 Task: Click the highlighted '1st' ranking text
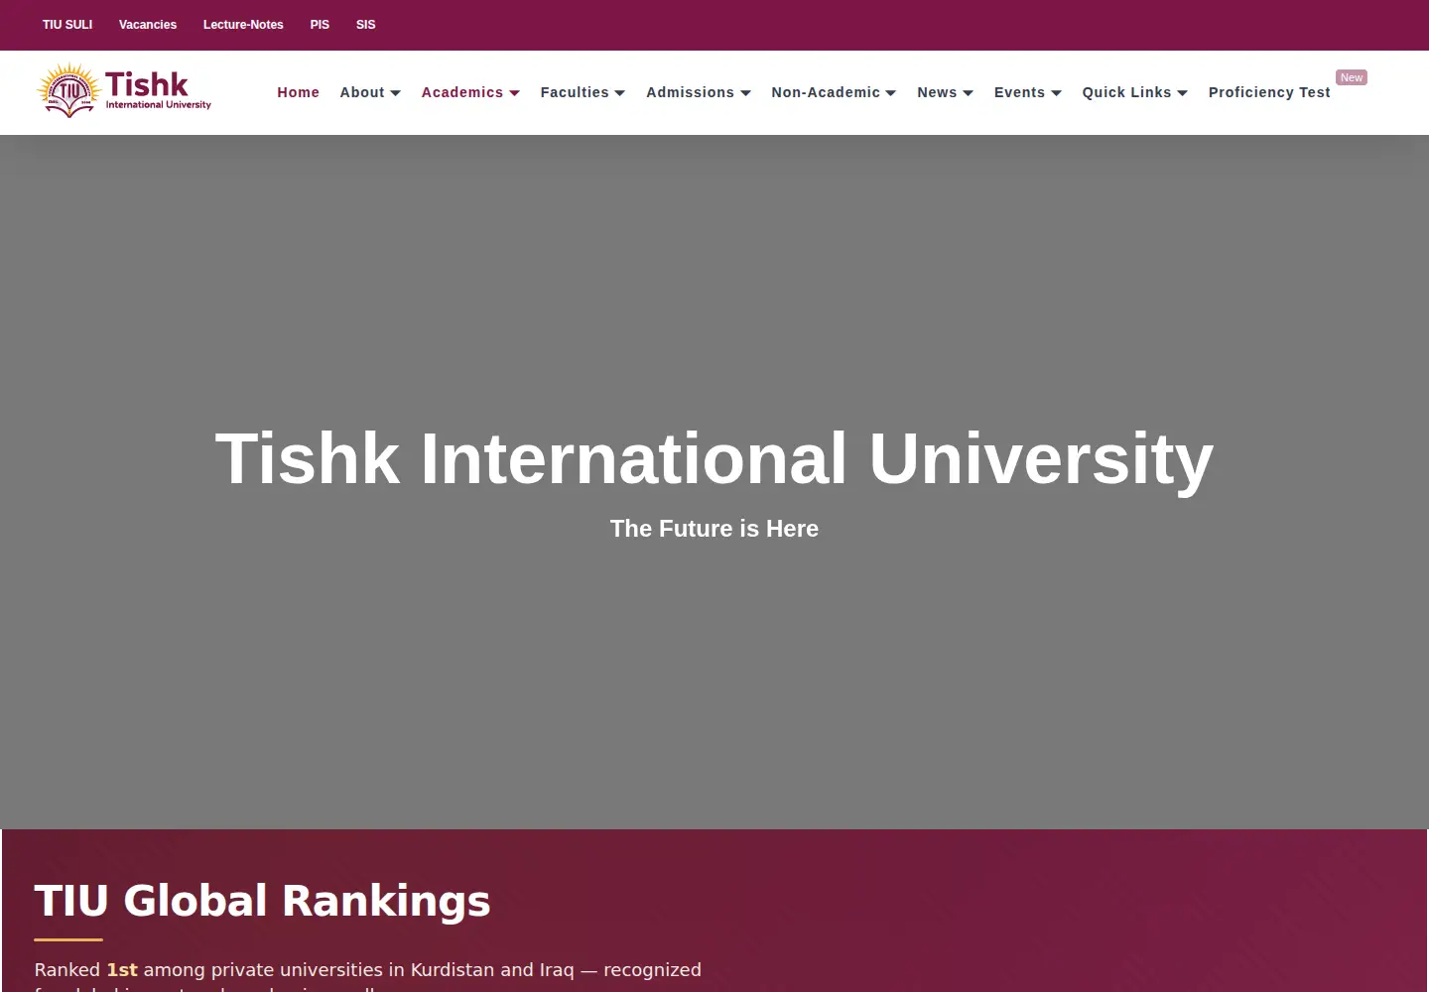tap(122, 969)
